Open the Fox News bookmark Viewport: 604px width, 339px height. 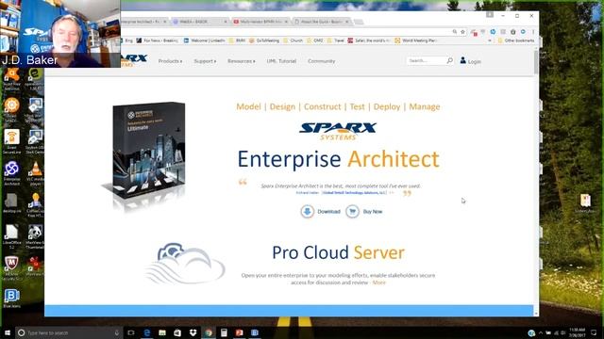[158, 40]
